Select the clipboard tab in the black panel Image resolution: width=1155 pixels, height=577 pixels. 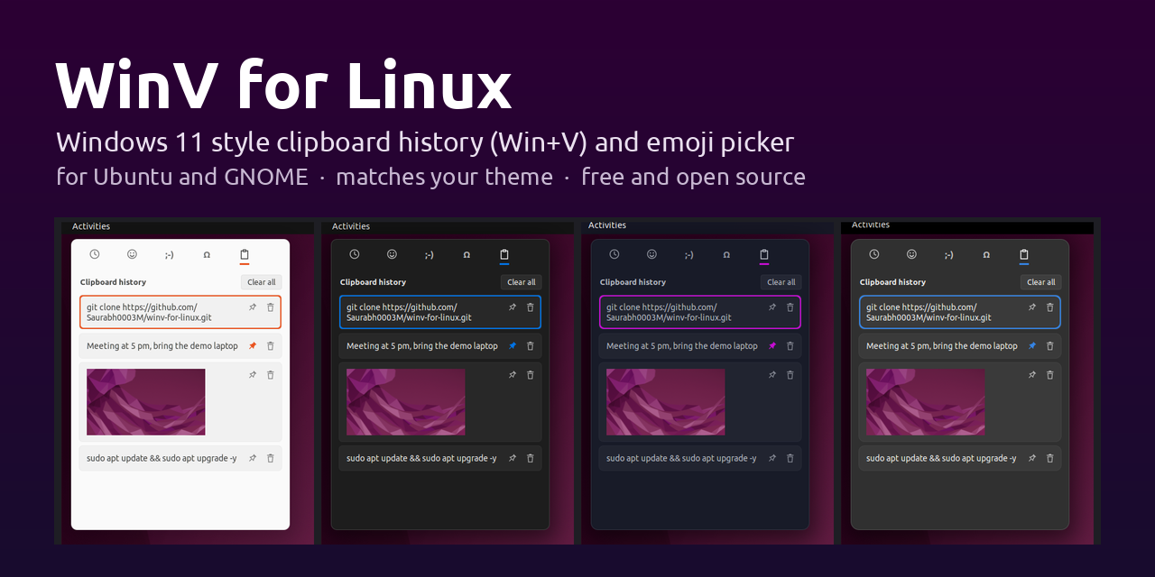tap(504, 255)
